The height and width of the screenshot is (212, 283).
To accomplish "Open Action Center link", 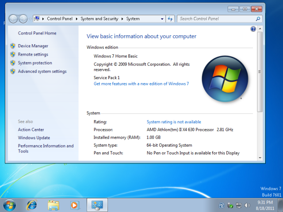I will click(x=31, y=129).
